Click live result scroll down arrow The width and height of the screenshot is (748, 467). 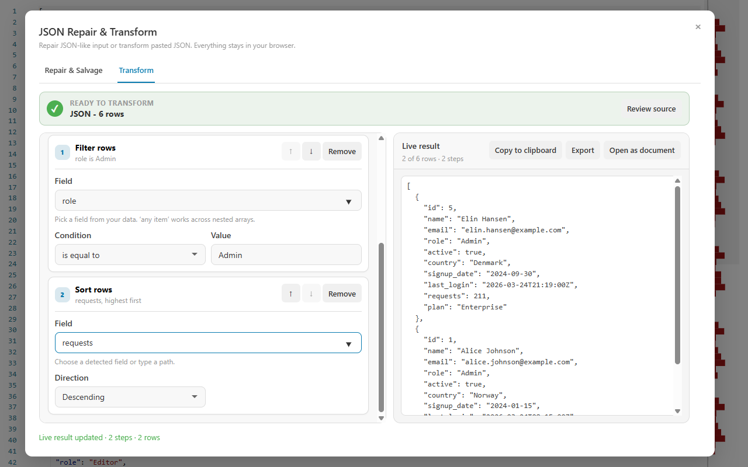[x=678, y=411]
